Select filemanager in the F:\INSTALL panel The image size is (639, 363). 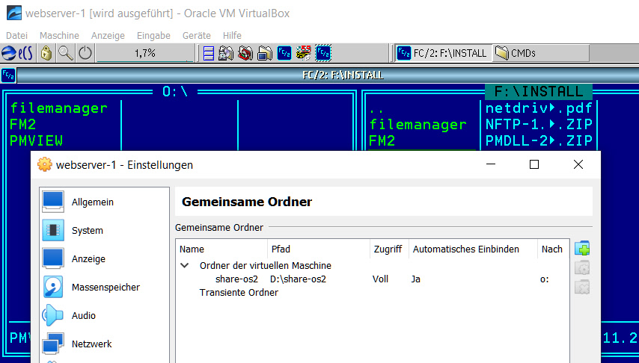(418, 125)
